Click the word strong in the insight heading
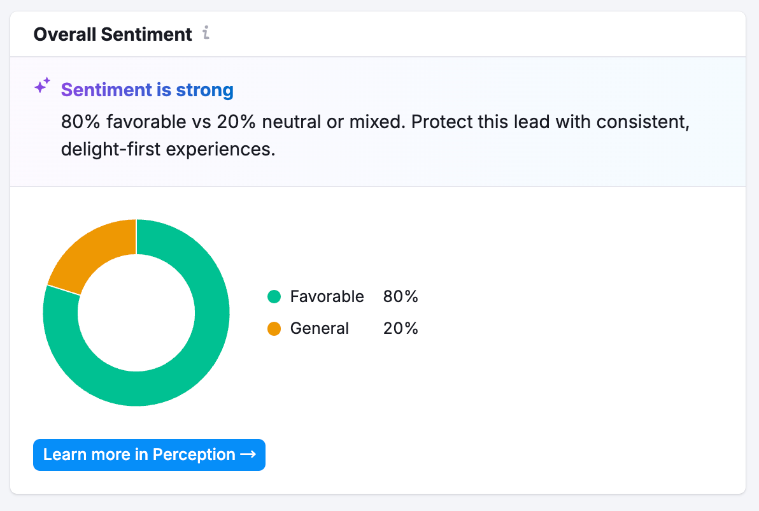Screen dimensions: 759x511 tap(204, 90)
